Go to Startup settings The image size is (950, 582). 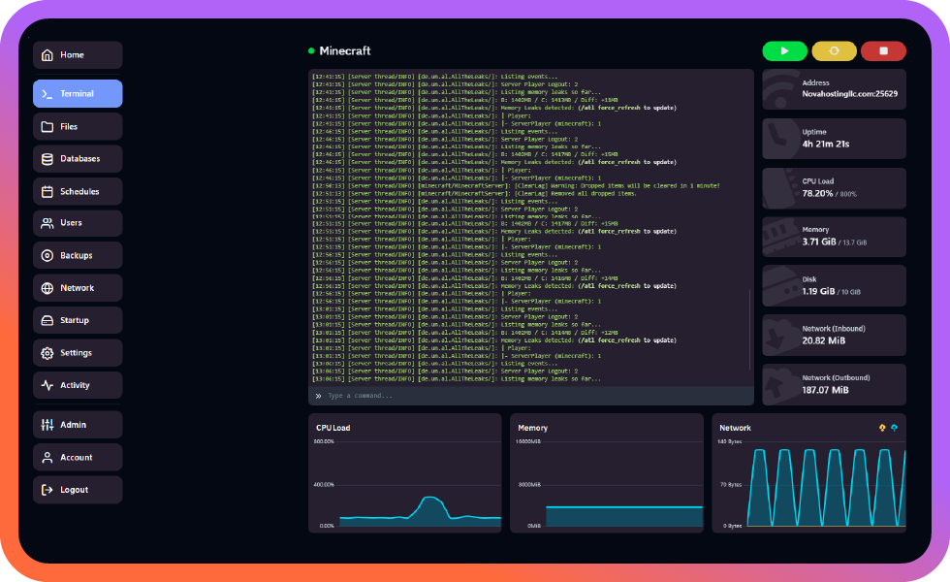coord(78,320)
